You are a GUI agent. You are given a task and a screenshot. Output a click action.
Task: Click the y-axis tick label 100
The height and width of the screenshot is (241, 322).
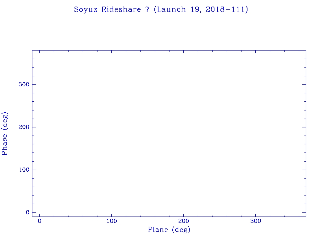click(23, 170)
